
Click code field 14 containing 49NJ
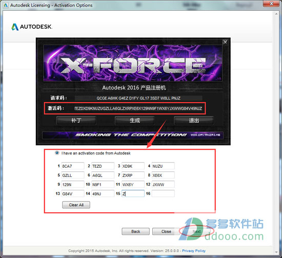coord(103,193)
